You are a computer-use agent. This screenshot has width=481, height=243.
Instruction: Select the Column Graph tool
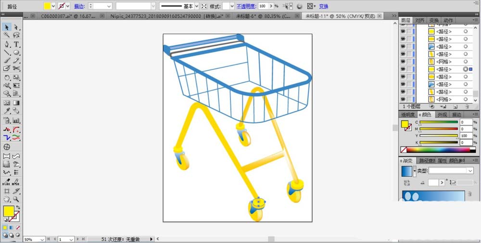(16, 120)
